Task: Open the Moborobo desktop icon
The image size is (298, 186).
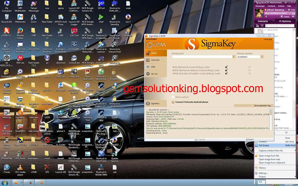Action: (20, 19)
